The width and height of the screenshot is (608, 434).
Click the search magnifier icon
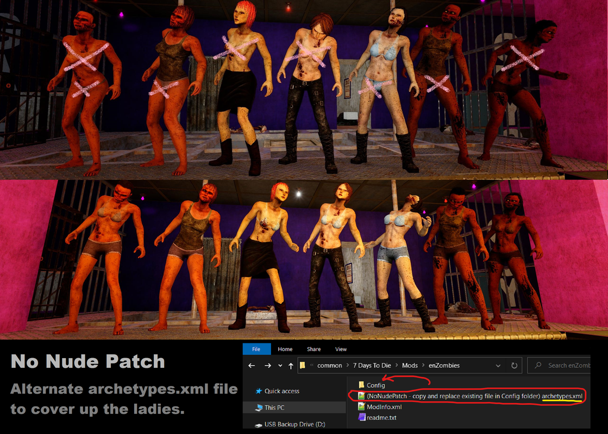click(538, 365)
